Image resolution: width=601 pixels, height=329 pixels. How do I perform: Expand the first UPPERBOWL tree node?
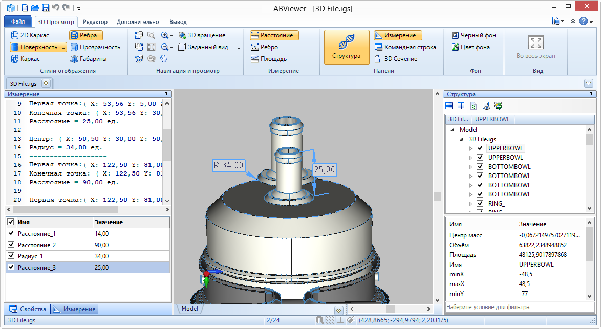click(471, 148)
